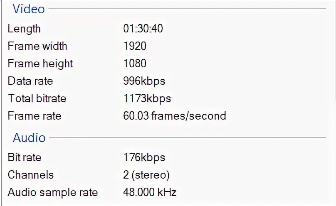Click the Audio section header

click(x=29, y=138)
